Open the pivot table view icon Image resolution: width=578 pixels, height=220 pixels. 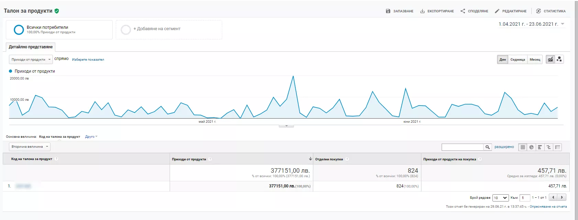(557, 147)
